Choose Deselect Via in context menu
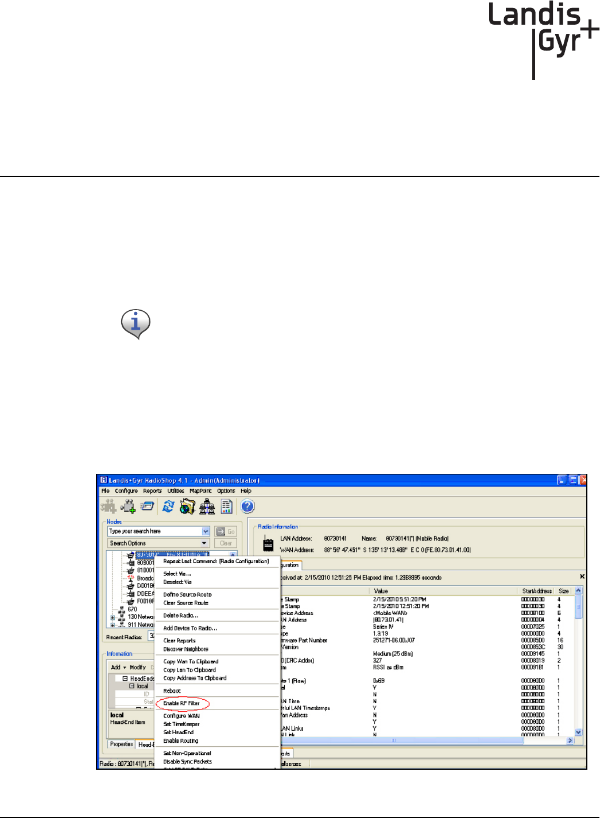The image size is (600, 818). [177, 582]
